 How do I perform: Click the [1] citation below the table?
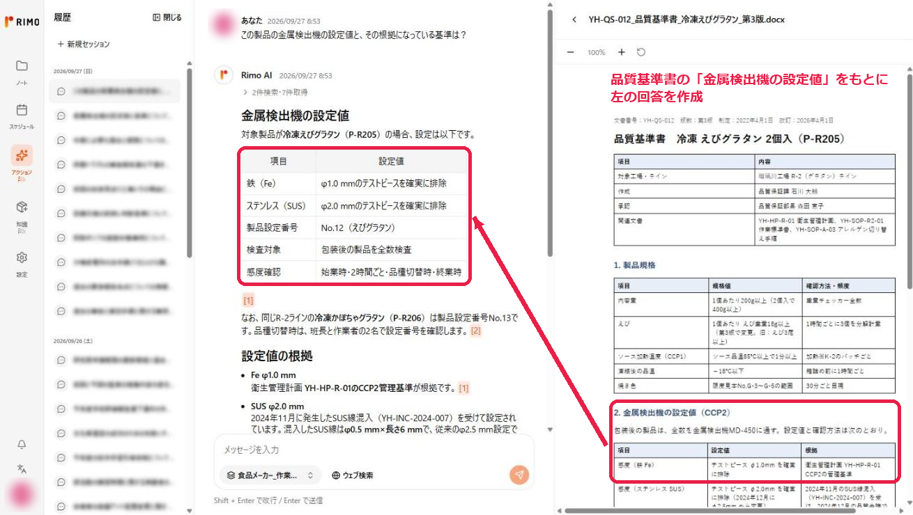[x=248, y=301]
